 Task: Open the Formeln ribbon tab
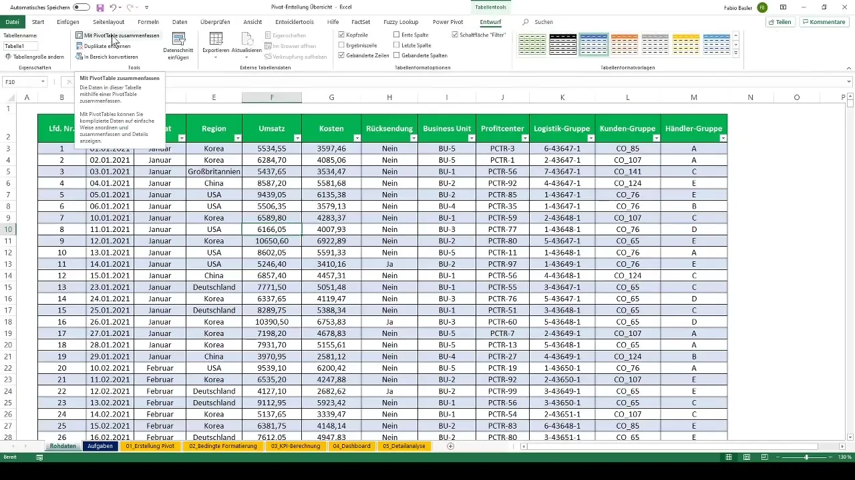click(148, 22)
